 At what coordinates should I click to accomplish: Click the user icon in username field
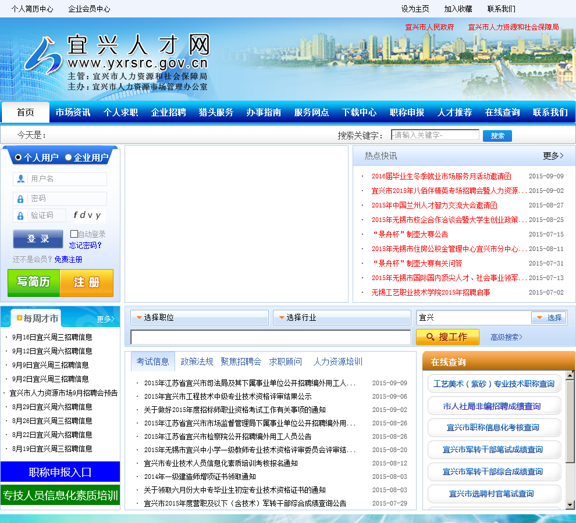(21, 179)
